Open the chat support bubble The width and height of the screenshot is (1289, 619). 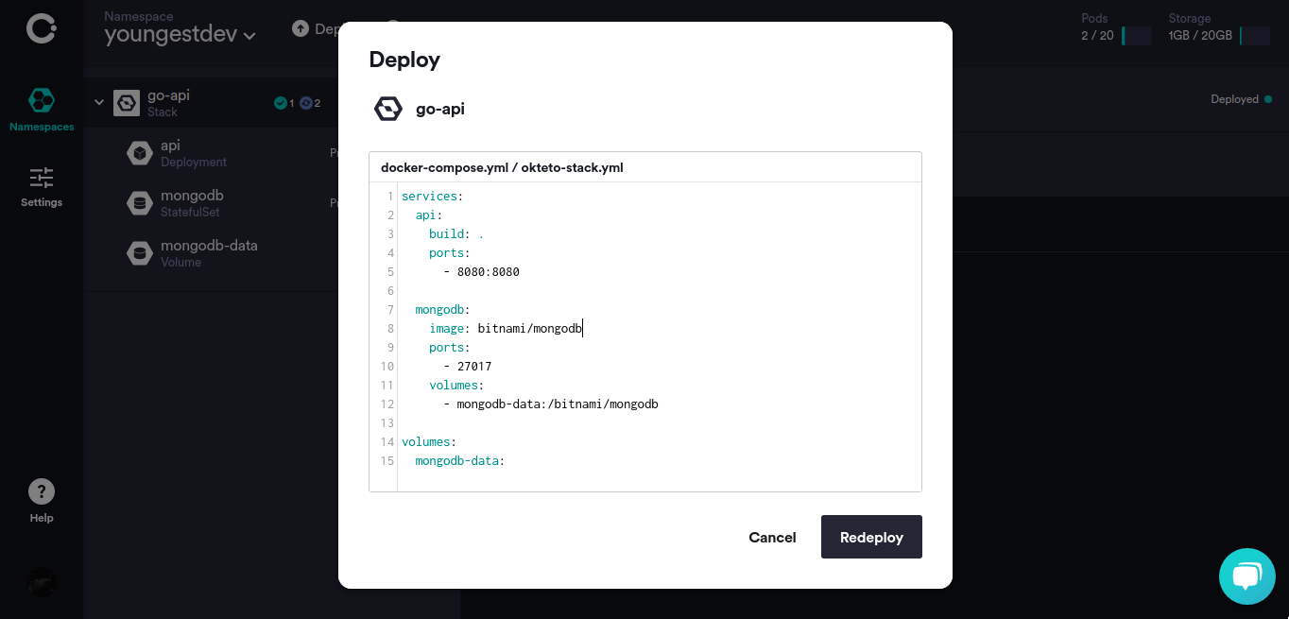click(1246, 576)
